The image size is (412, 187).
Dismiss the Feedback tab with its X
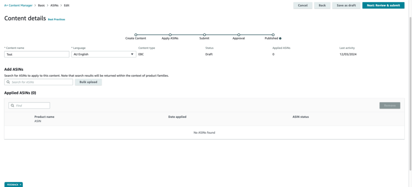(x=20, y=185)
